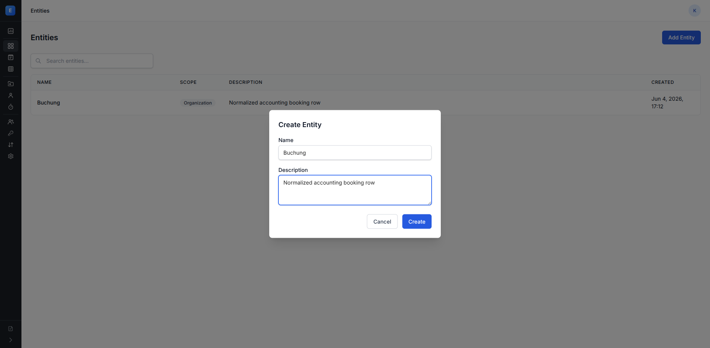This screenshot has width=710, height=348.
Task: Open the document icon at sidebar bottom
Action: click(11, 328)
